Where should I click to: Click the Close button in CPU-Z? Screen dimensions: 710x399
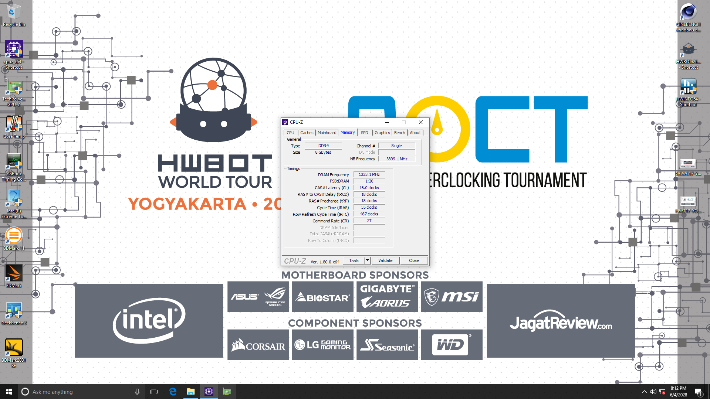pyautogui.click(x=414, y=261)
